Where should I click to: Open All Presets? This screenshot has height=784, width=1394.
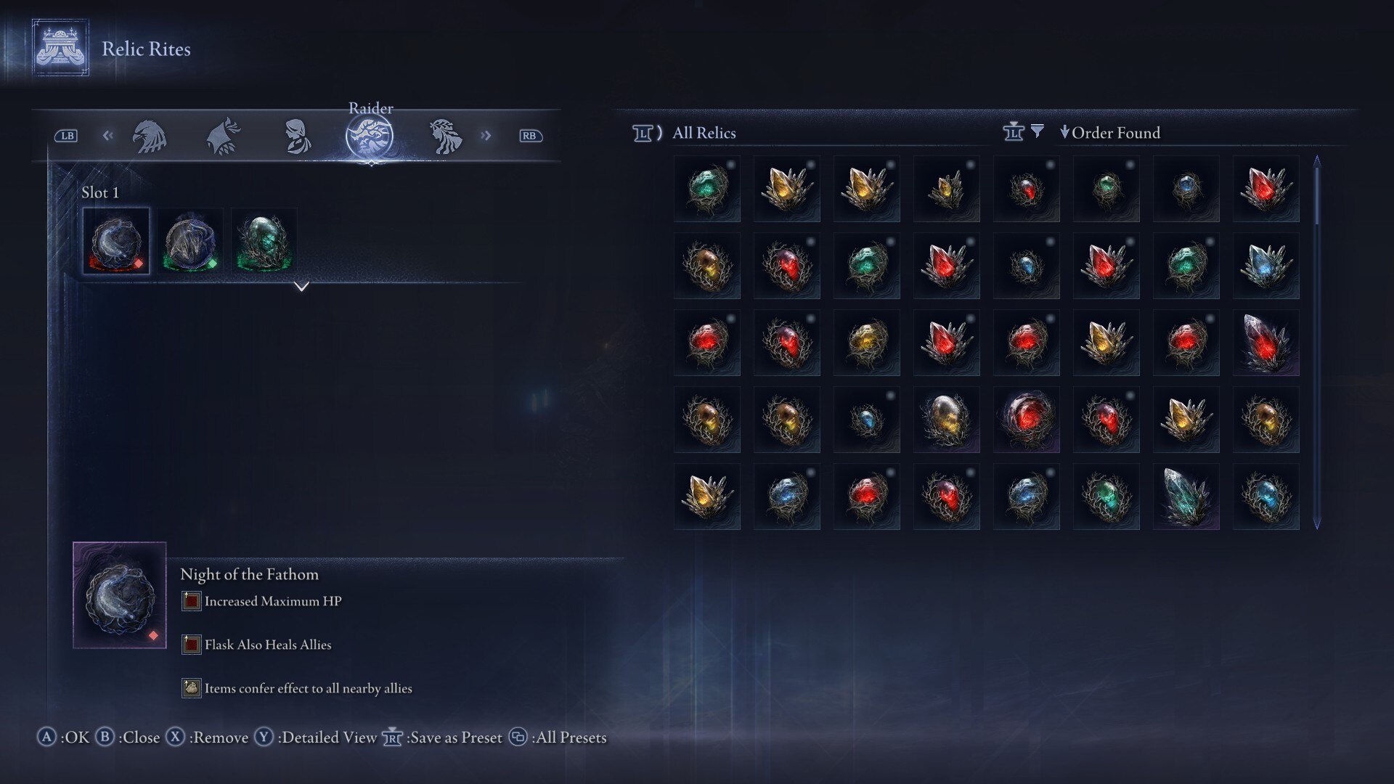click(558, 738)
